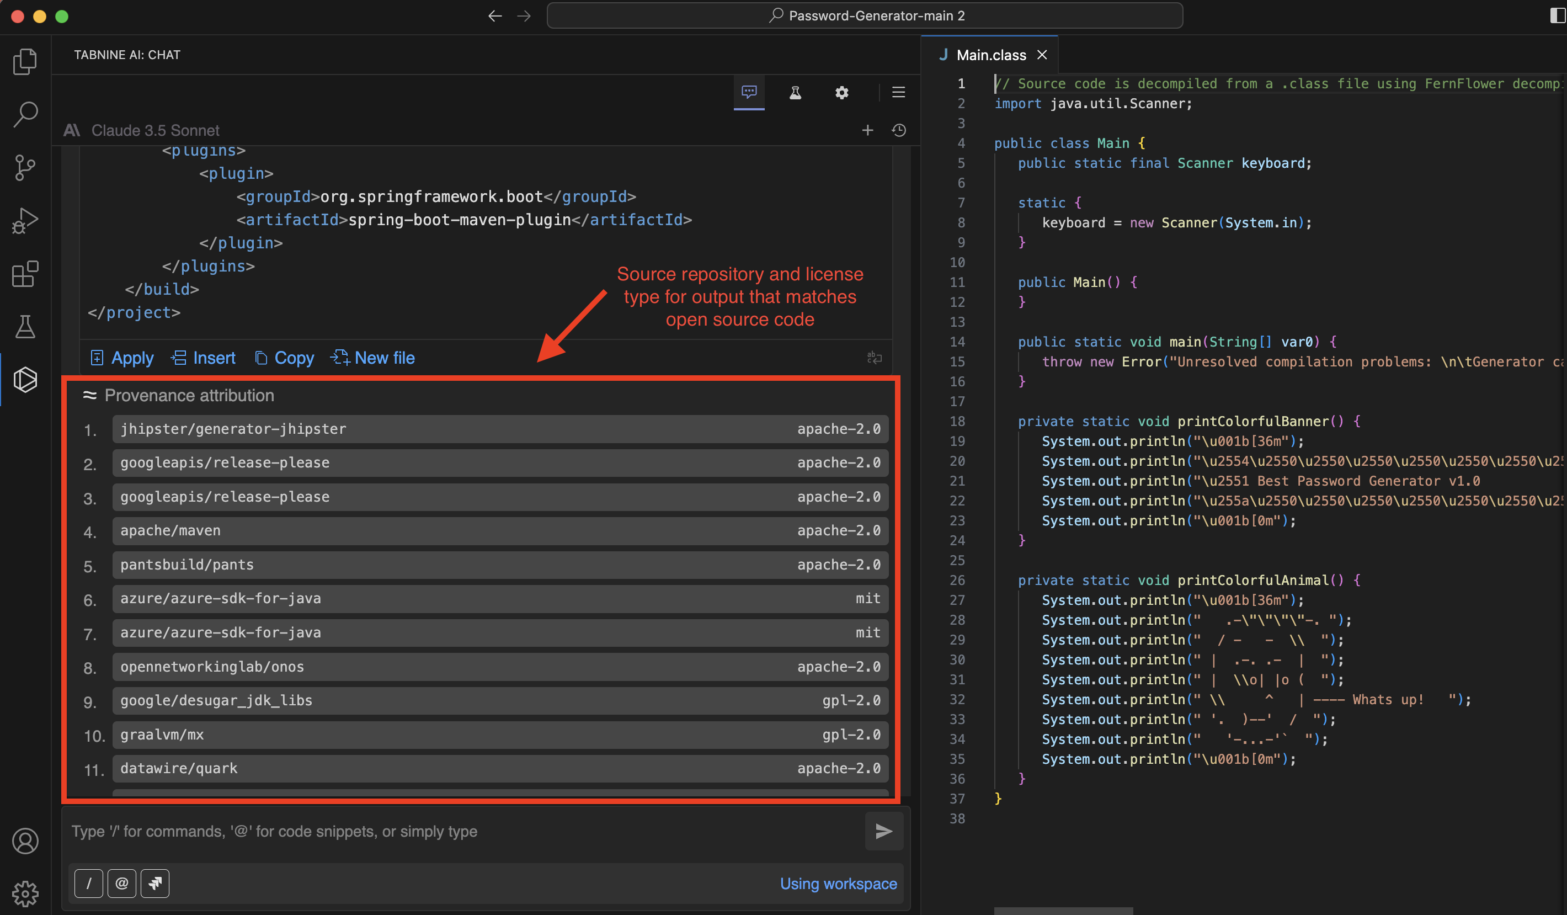
Task: Toggle the inline chat expand icon
Action: (x=875, y=357)
